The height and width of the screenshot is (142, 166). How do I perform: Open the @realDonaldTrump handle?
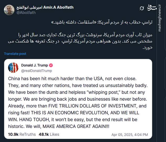36,71
